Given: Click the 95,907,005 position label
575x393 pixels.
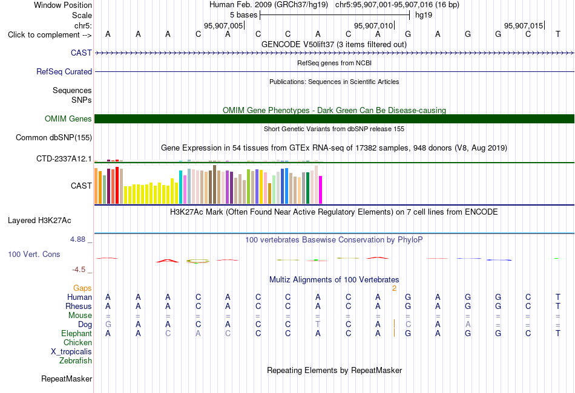Looking at the screenshot, I should pyautogui.click(x=223, y=25).
